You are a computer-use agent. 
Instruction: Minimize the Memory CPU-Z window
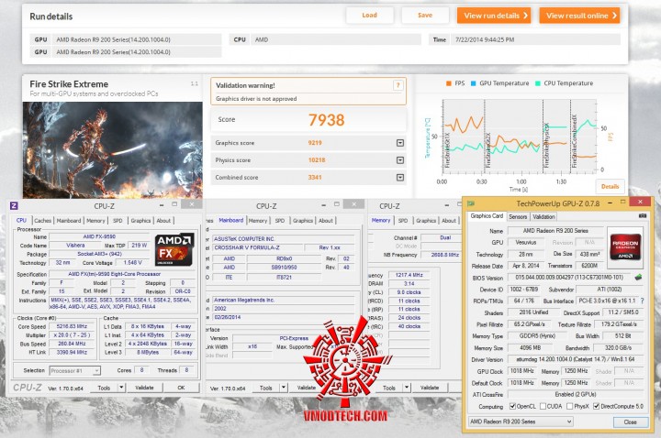coord(446,205)
